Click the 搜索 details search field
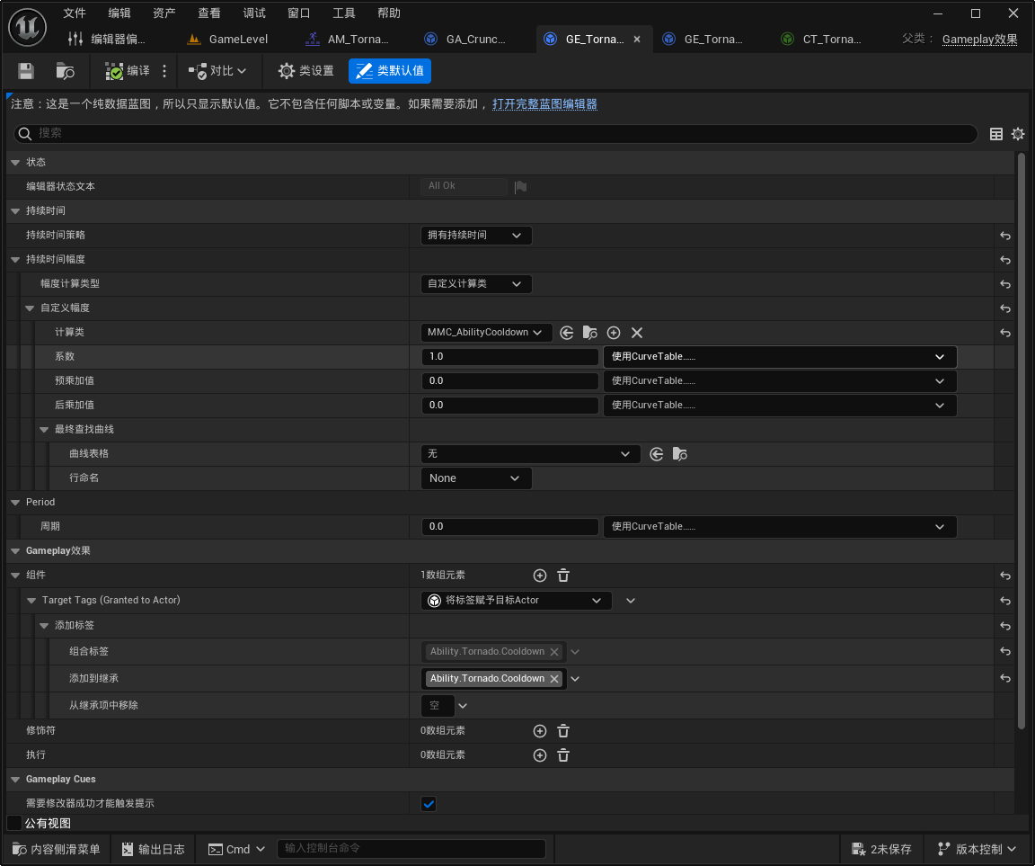This screenshot has height=866, width=1035. (x=496, y=134)
